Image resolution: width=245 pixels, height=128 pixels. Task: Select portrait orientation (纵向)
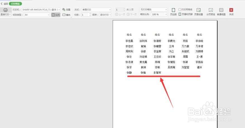click(x=56, y=15)
